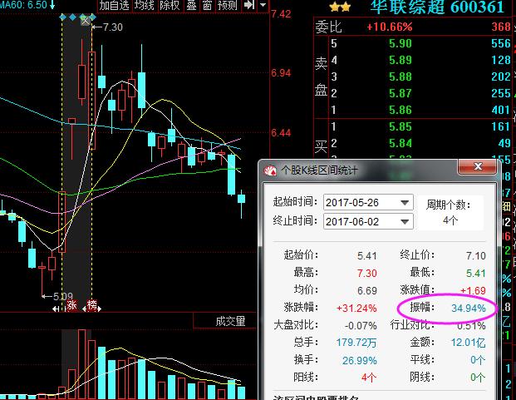This screenshot has height=400, width=516.
Task: Click sell-4 price 5.89 row
Action: pyautogui.click(x=420, y=60)
